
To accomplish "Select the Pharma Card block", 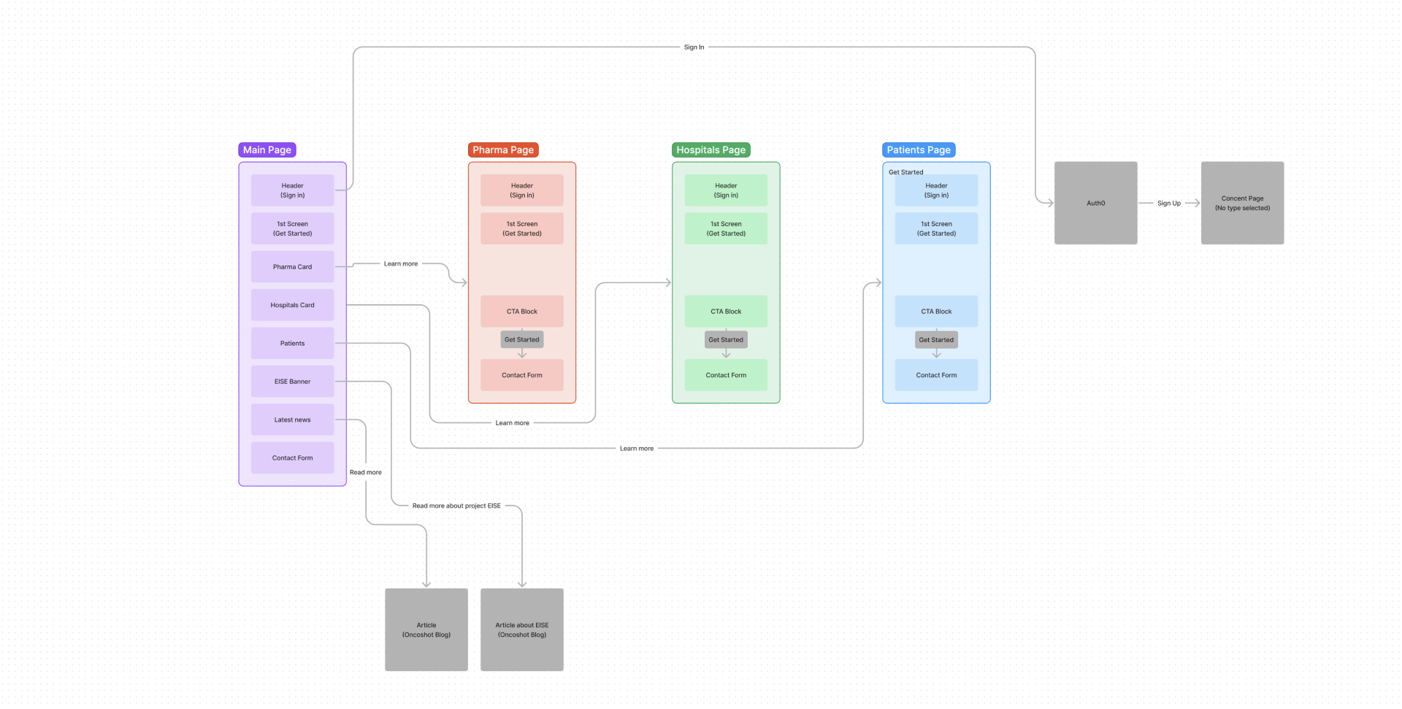I will (292, 267).
